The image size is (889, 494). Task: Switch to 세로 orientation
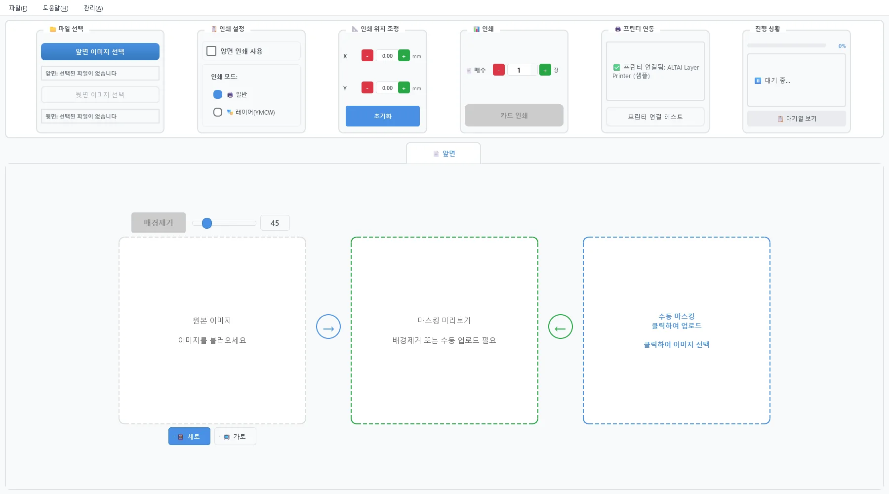point(189,436)
